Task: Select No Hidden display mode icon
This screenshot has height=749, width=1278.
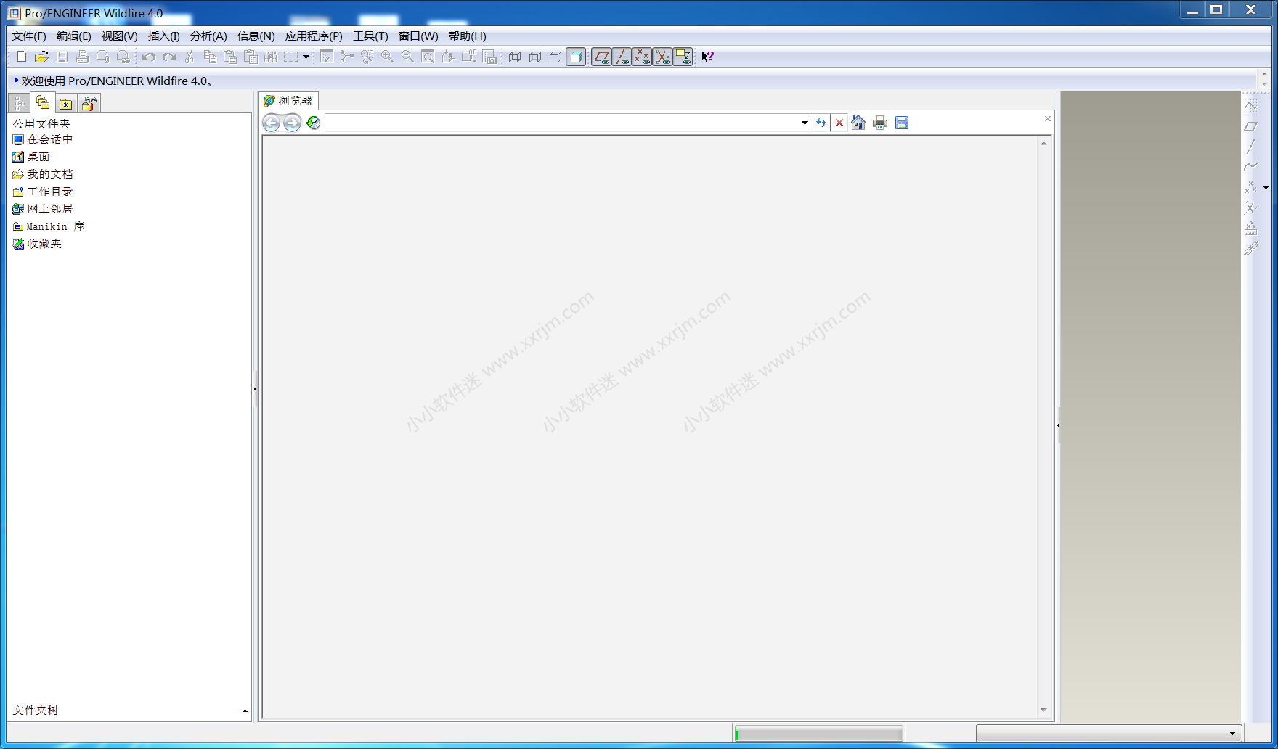Action: coord(555,57)
